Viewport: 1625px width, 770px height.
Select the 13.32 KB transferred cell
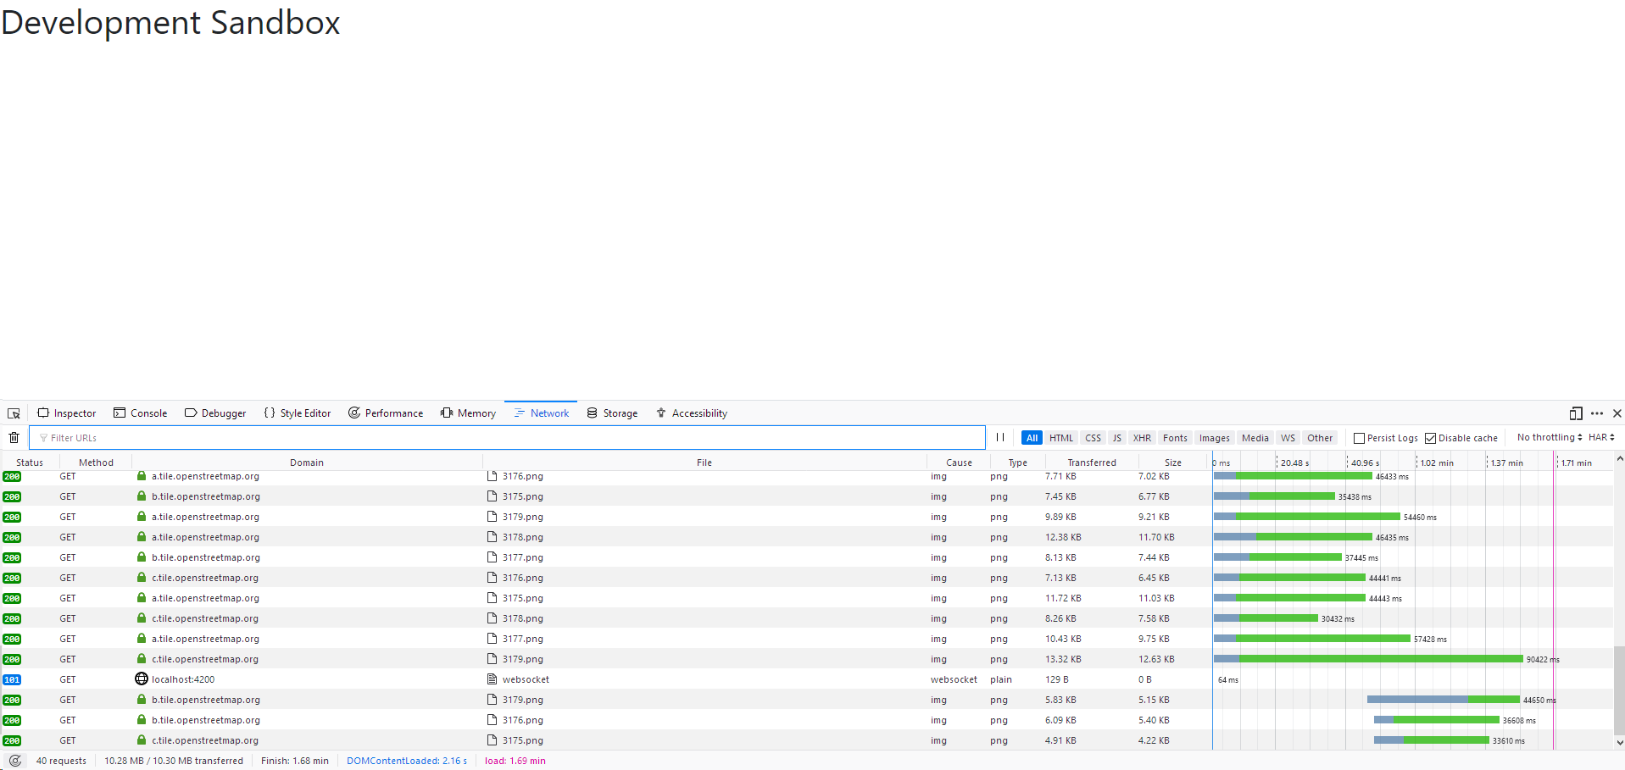click(x=1063, y=659)
